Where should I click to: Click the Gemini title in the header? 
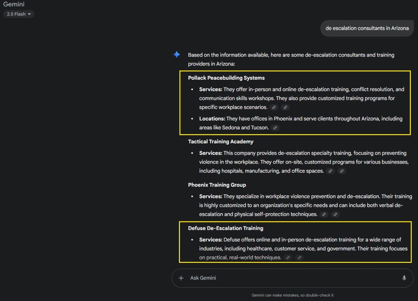tap(14, 5)
